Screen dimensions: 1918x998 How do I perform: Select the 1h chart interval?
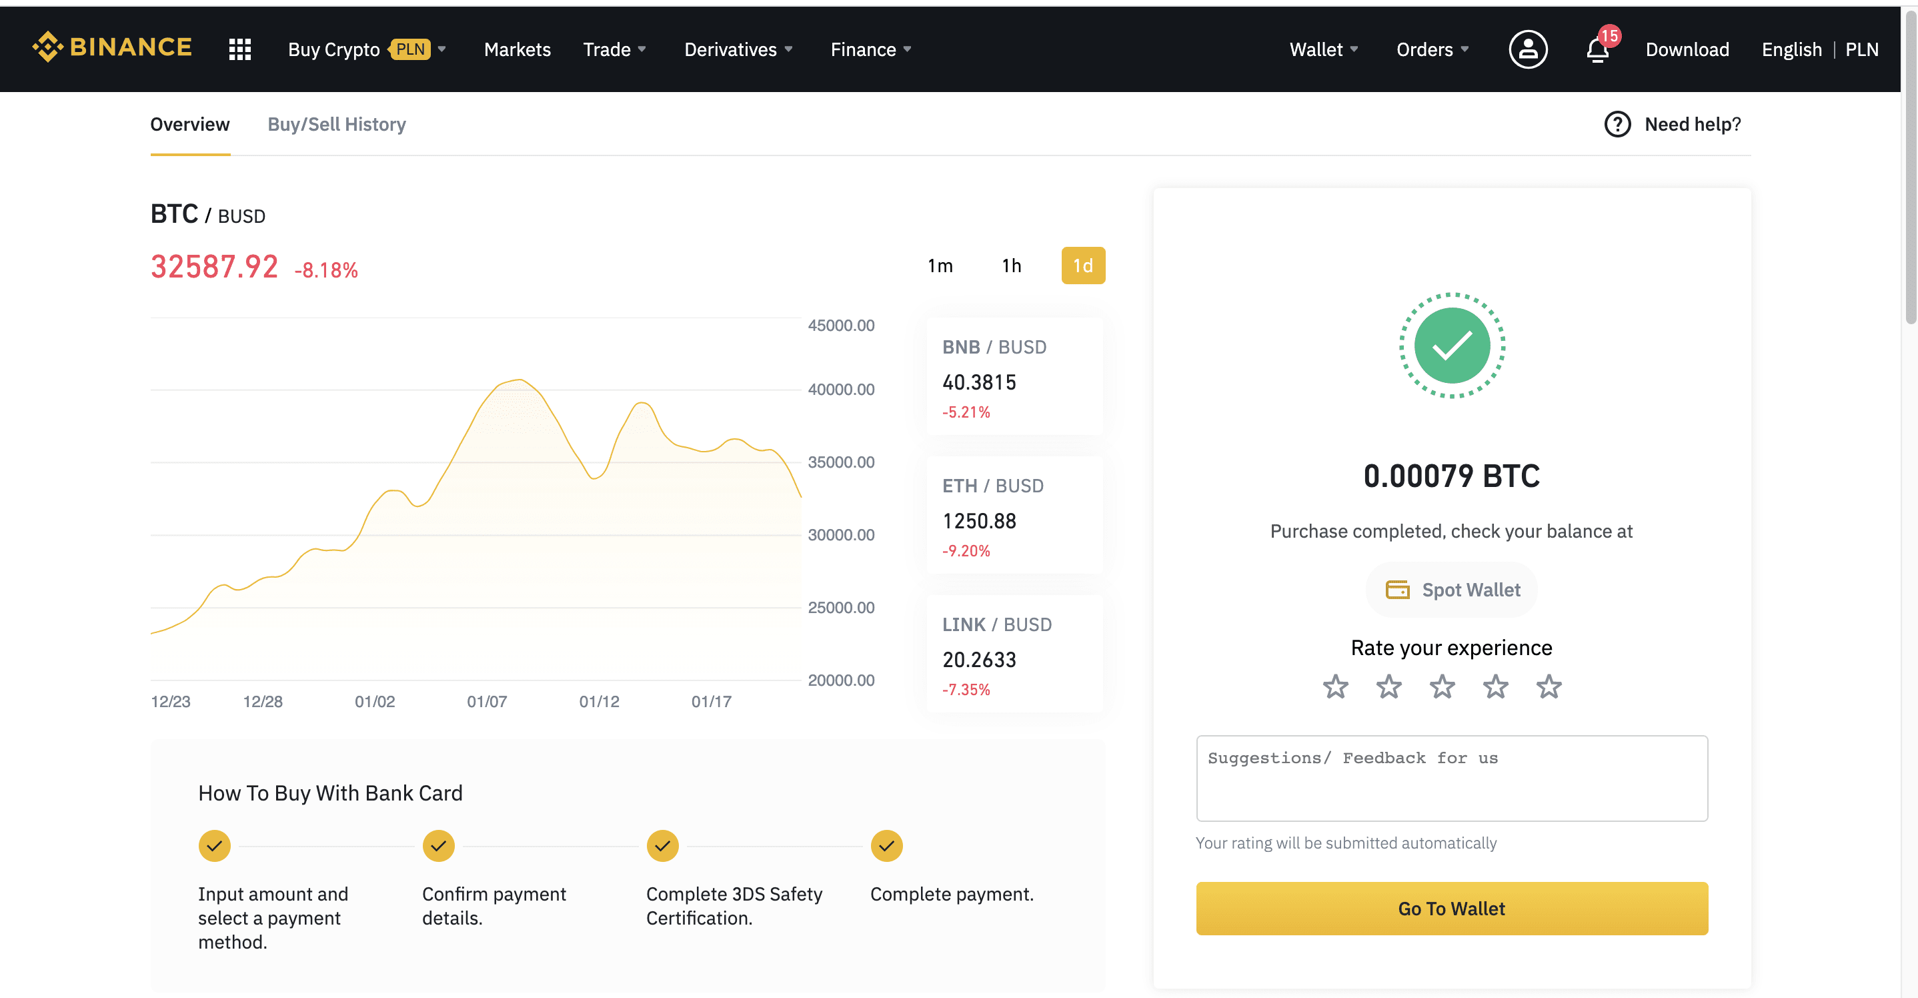tap(1011, 265)
